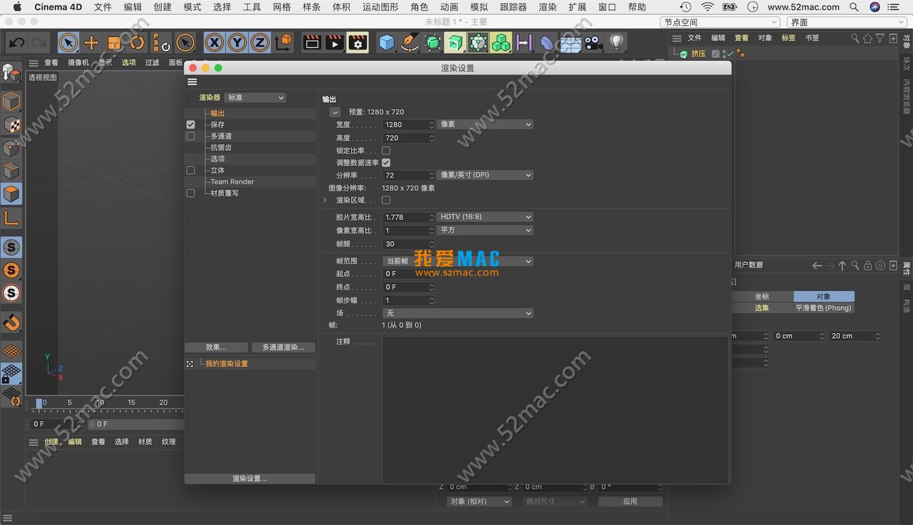Click the floor environment icon
913x525 pixels.
(570, 43)
